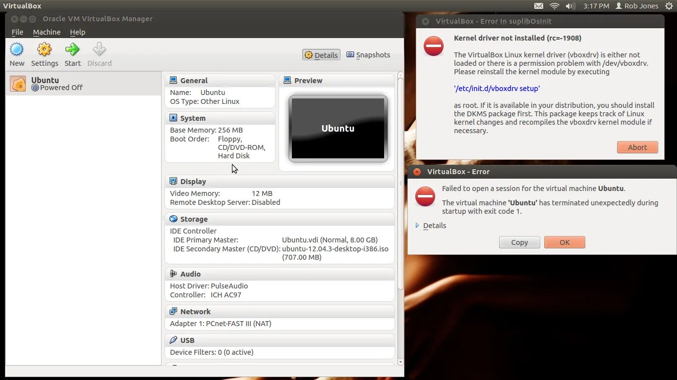Open the Settings gear in the toolbar

[x=45, y=49]
